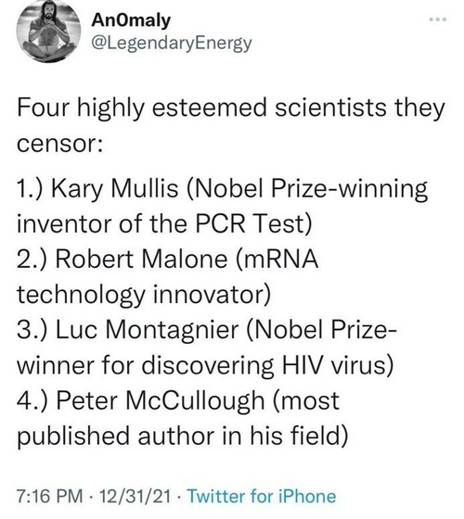
Task: Select the name Peter McCullough in tweet
Action: (160, 400)
